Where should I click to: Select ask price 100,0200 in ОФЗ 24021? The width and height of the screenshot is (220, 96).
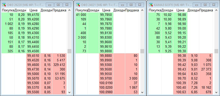click(x=106, y=87)
